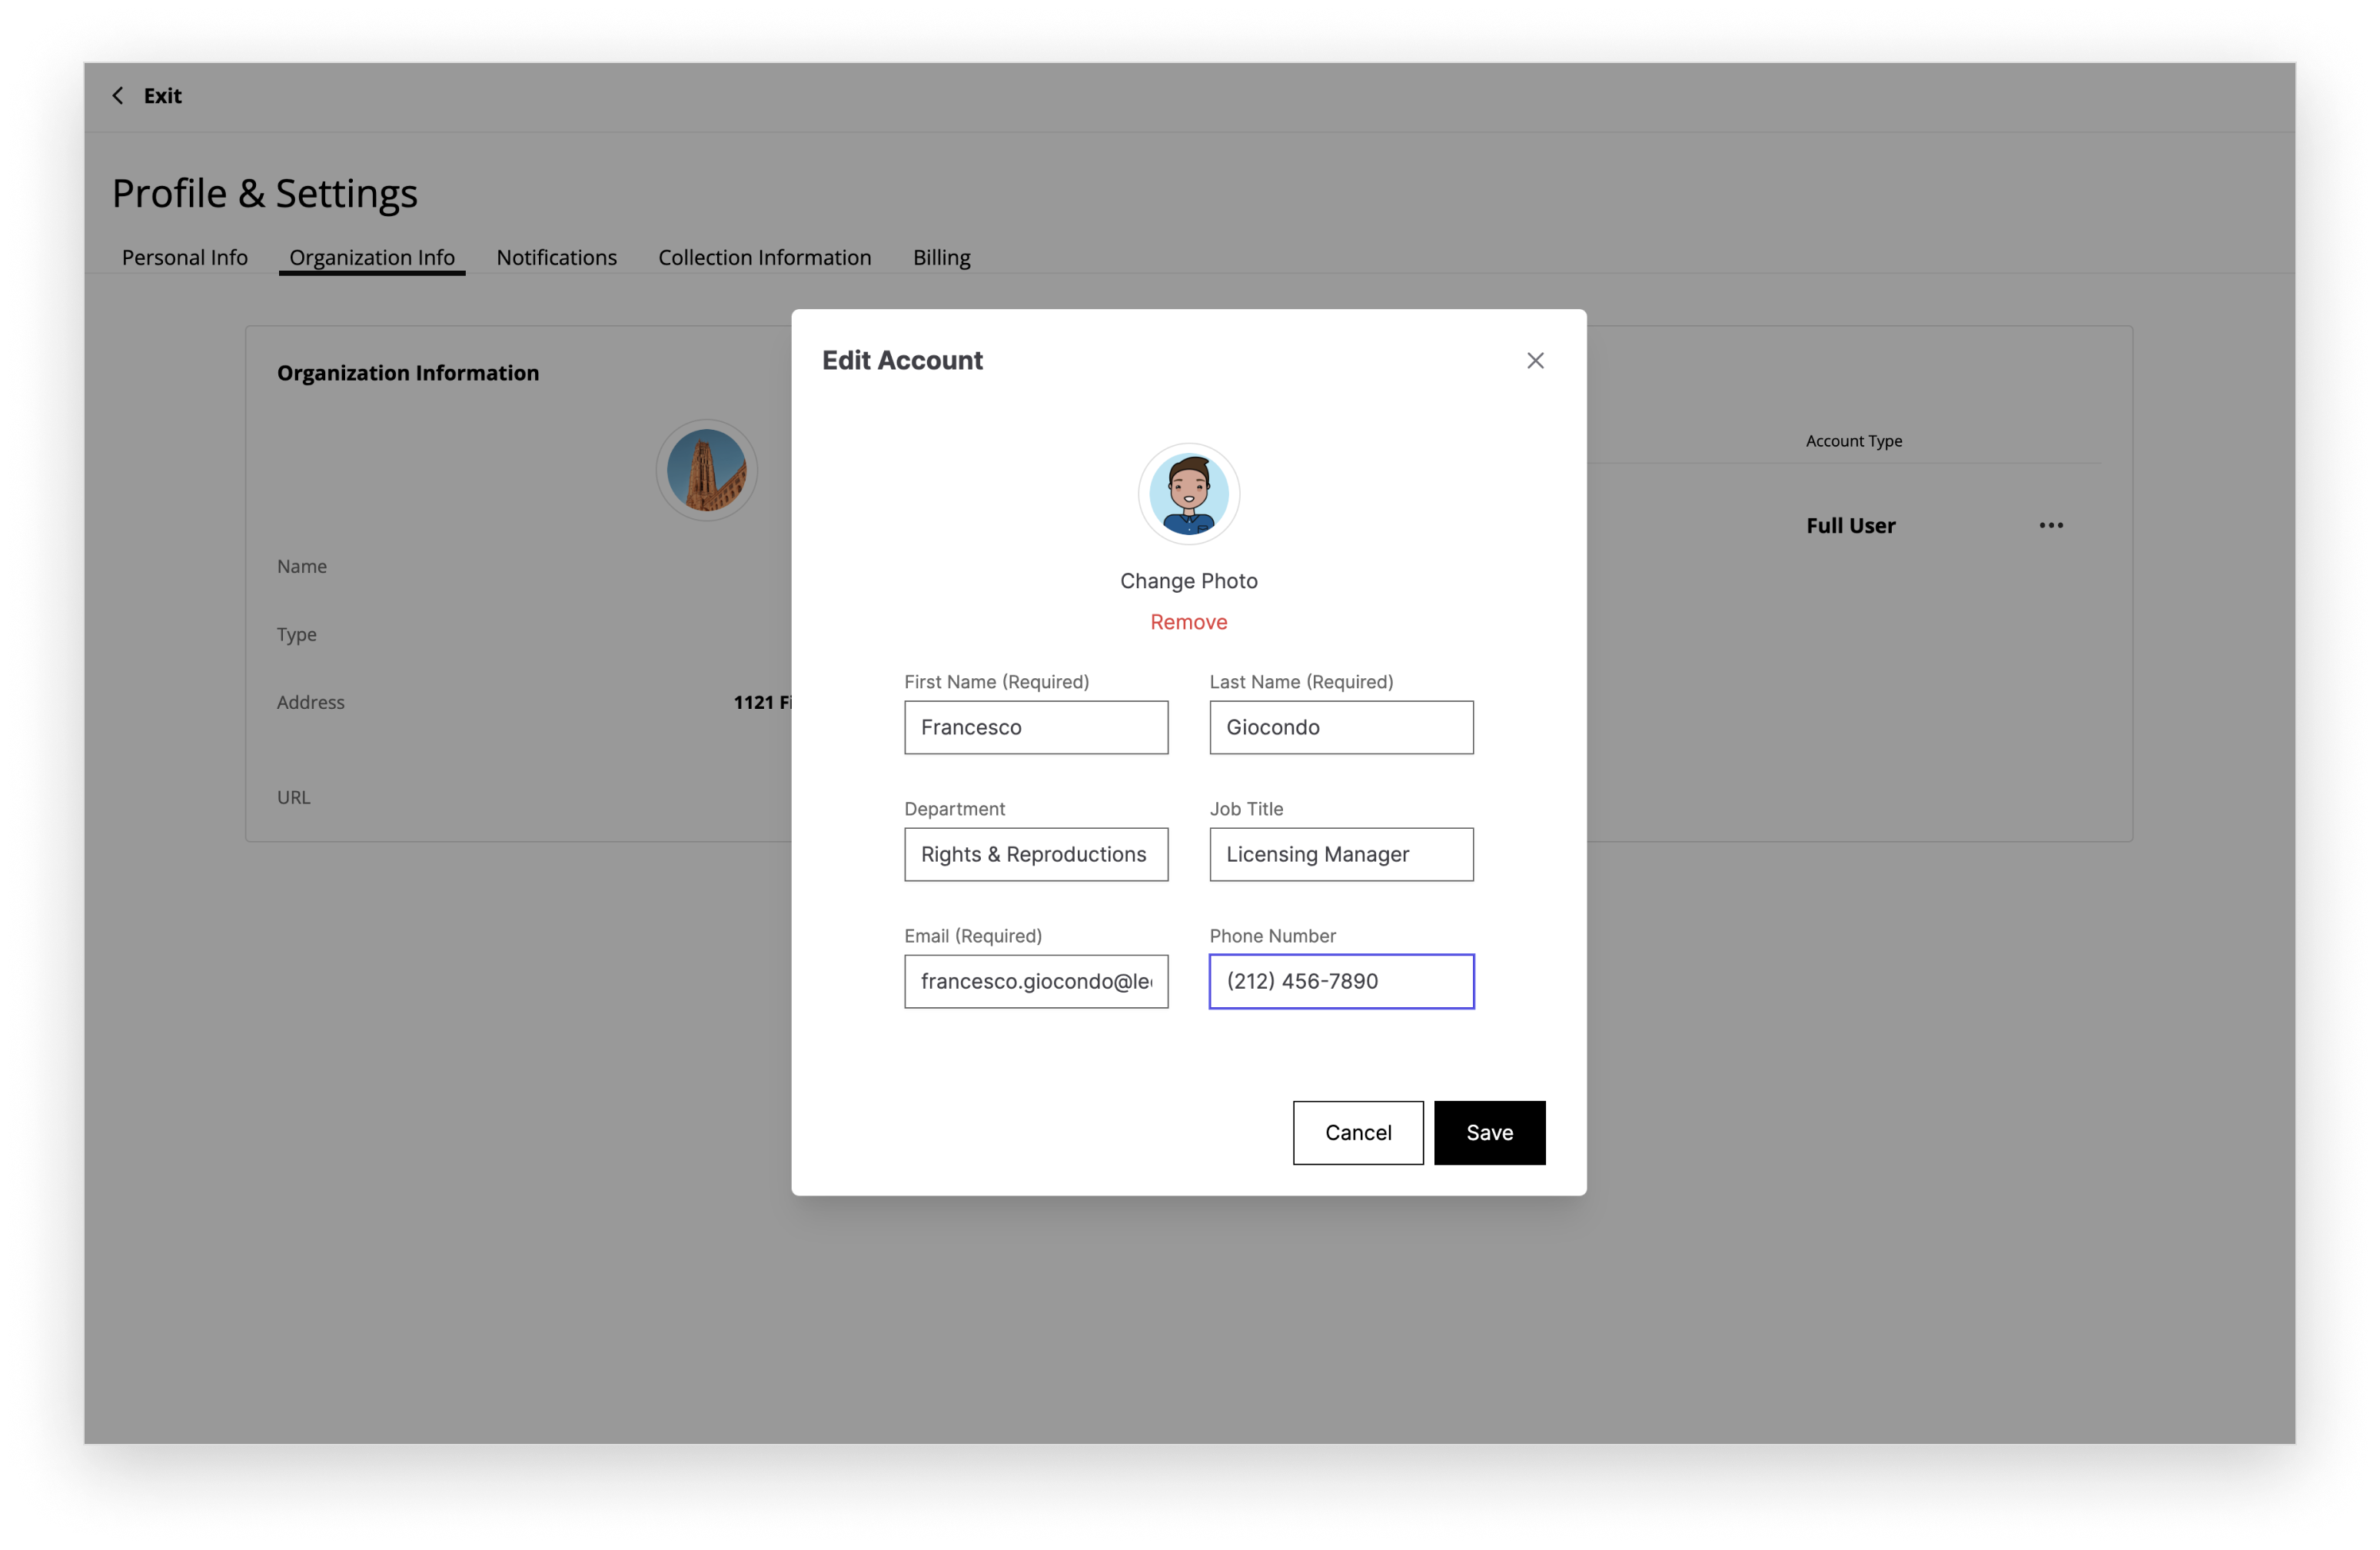Cancel editing the account
The height and width of the screenshot is (1550, 2380).
(1358, 1132)
